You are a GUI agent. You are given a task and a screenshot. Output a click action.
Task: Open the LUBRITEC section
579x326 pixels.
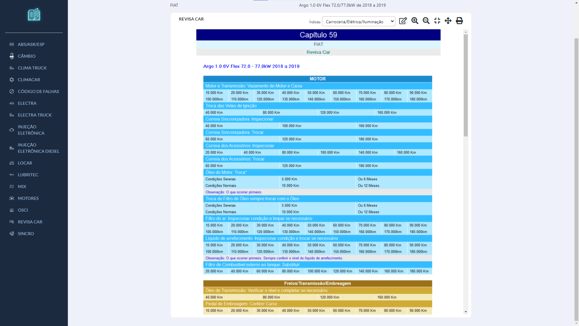(28, 175)
